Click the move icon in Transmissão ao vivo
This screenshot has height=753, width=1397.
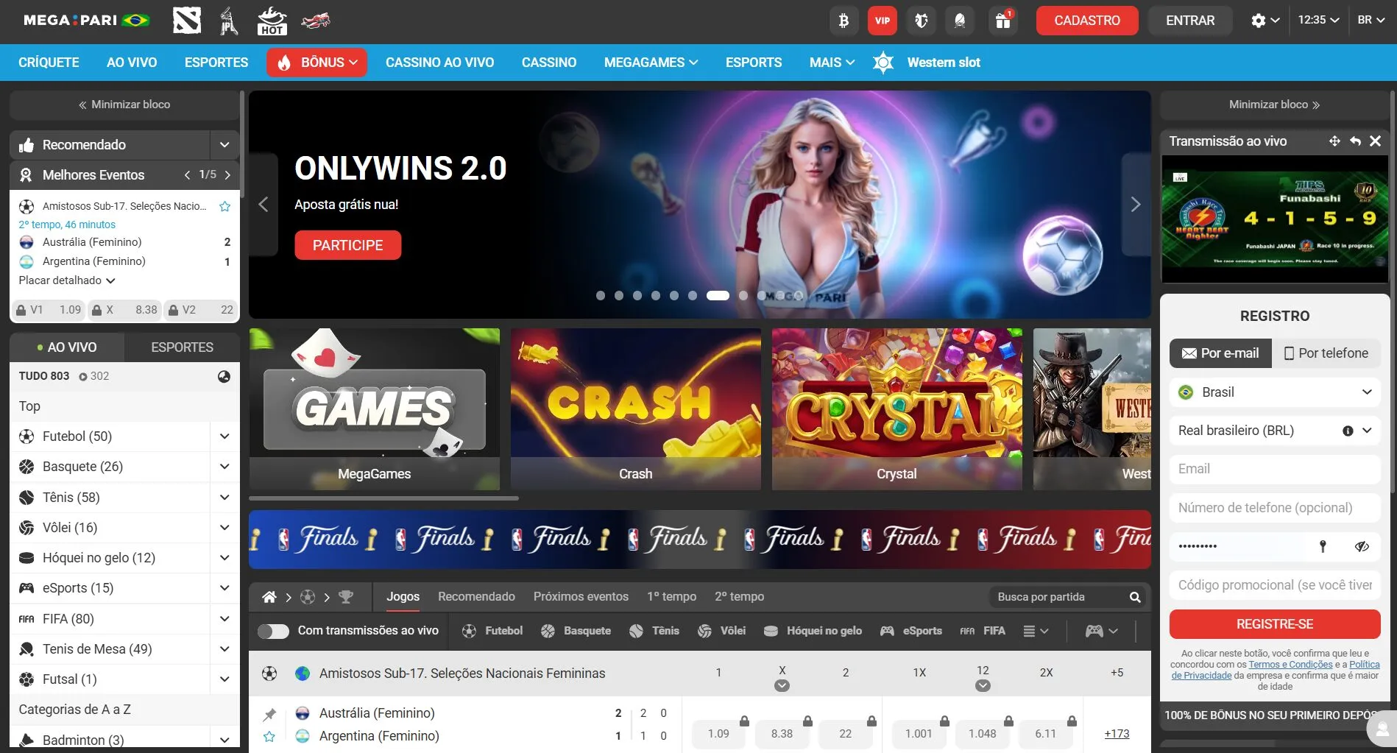pos(1334,141)
